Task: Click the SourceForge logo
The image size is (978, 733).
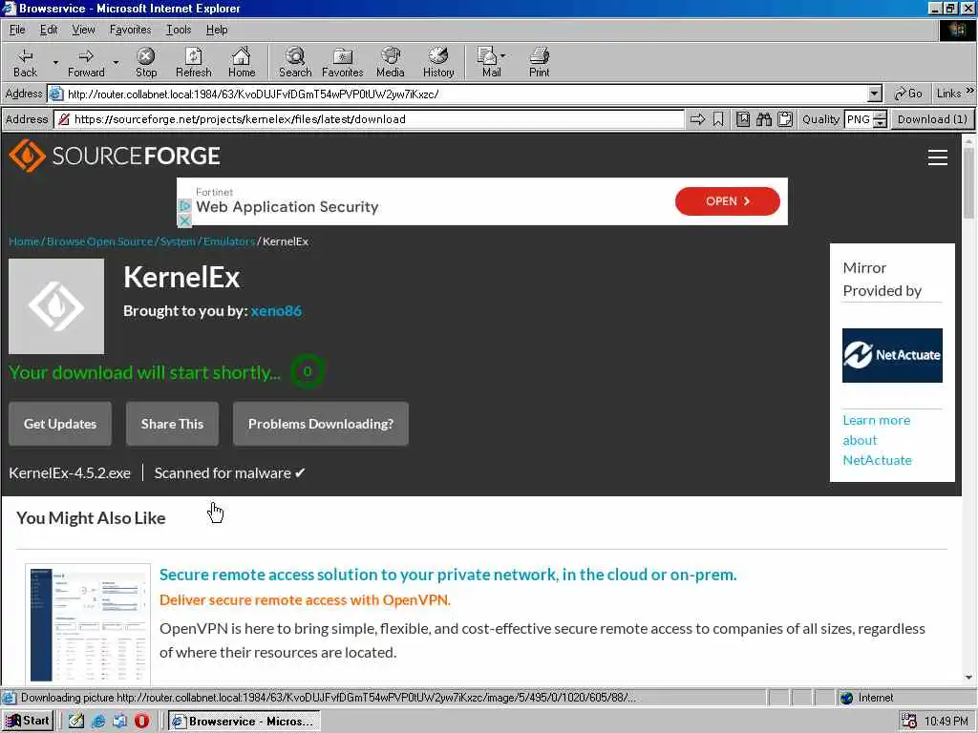Action: (115, 156)
